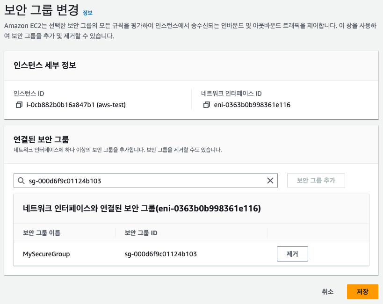Click 보안 그룹 ID column header
Image resolution: width=383 pixels, height=304 pixels.
[141, 232]
